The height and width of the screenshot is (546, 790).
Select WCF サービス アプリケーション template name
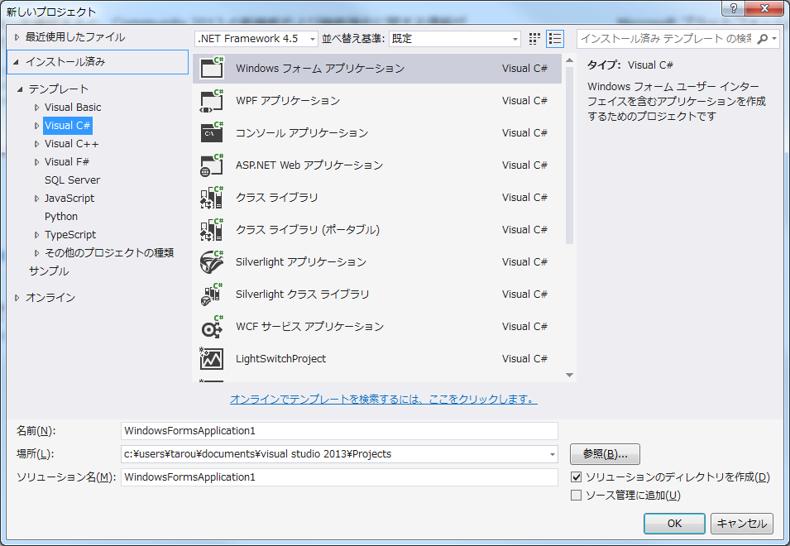(310, 327)
